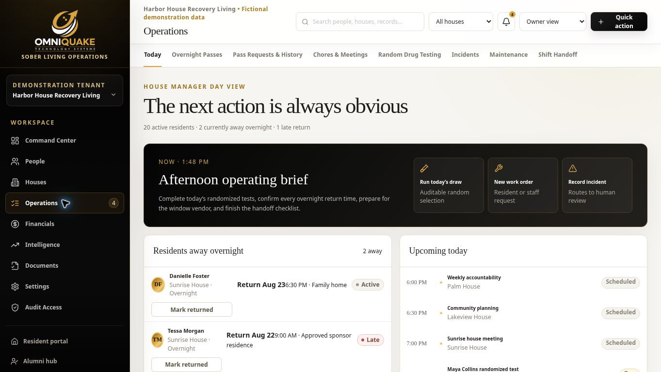
Task: Click the Alumni hub icon
Action: point(15,361)
